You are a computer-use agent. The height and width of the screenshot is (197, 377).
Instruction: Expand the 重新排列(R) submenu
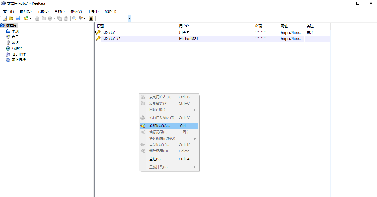(169, 167)
